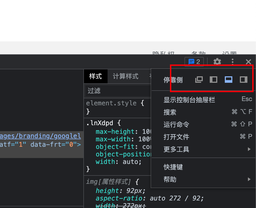Choose 打开文件 from the menu

click(x=203, y=137)
